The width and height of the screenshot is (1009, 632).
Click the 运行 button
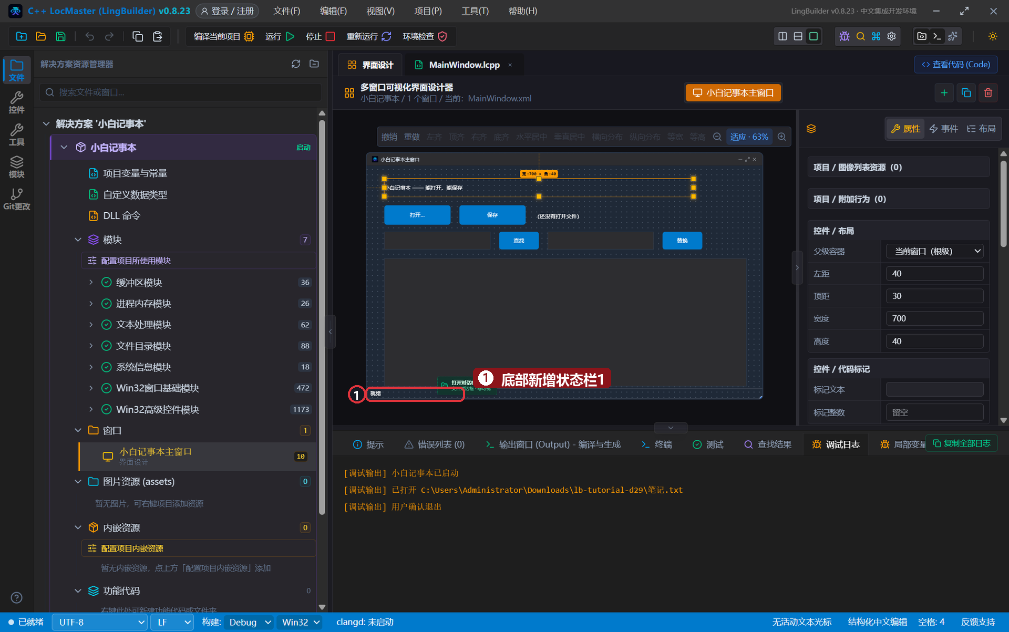[x=280, y=36]
